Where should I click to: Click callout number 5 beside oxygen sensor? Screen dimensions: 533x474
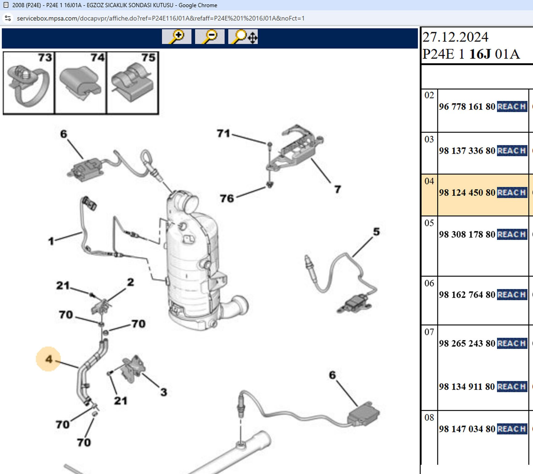pos(376,231)
